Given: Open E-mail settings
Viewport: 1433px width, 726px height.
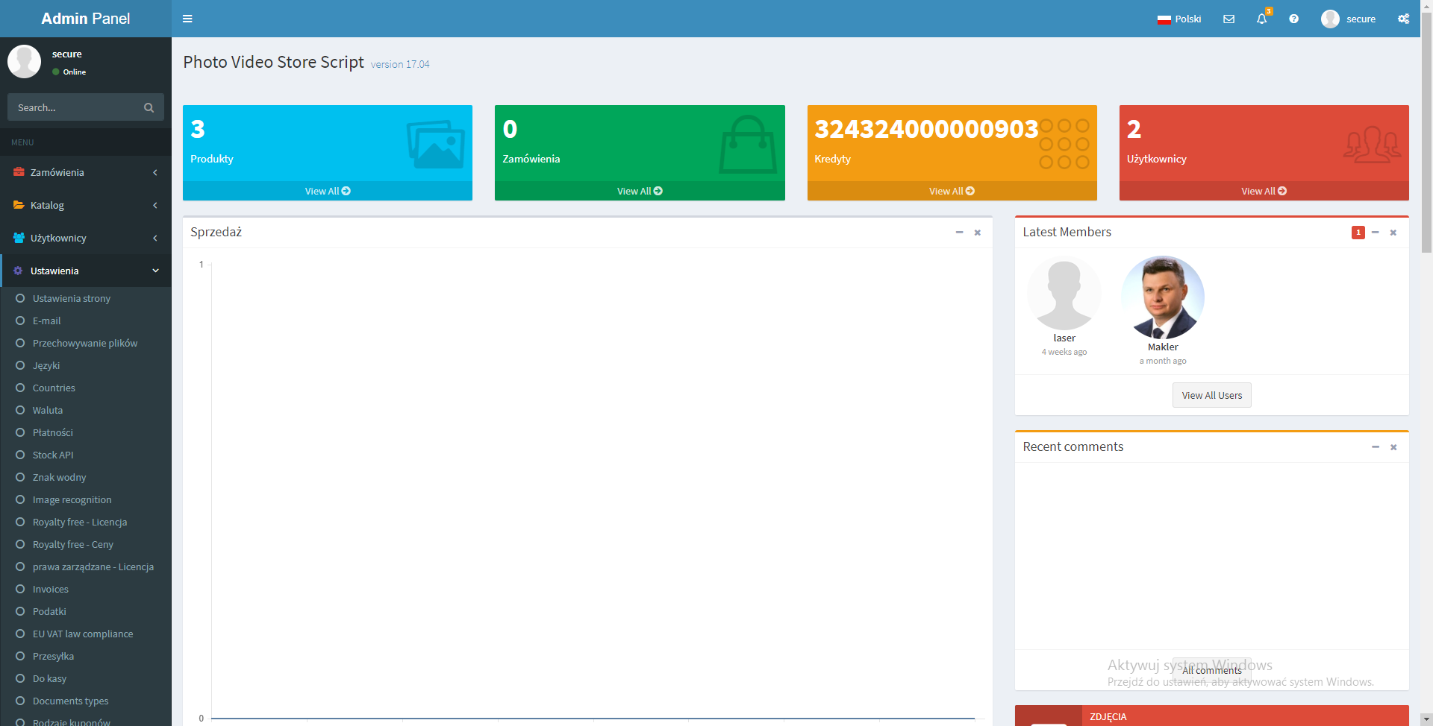Looking at the screenshot, I should coord(47,321).
